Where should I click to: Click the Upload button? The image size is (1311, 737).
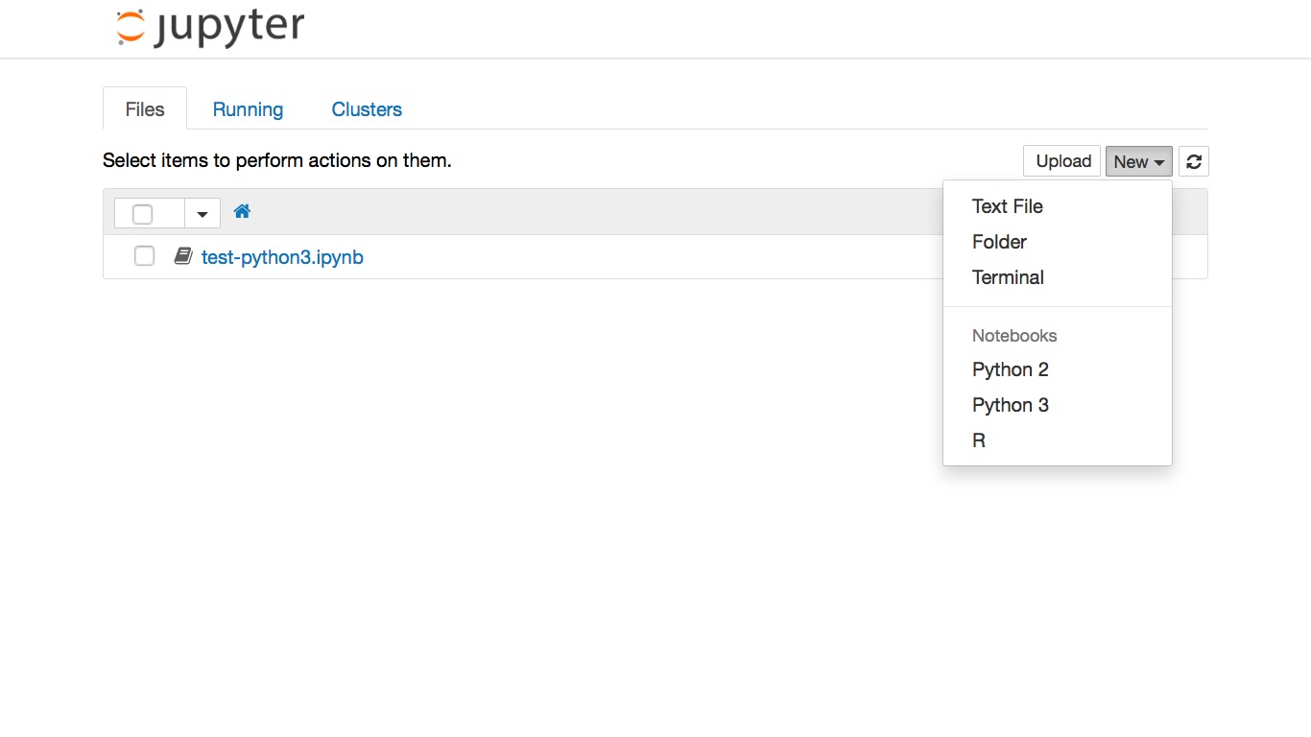[x=1062, y=161]
